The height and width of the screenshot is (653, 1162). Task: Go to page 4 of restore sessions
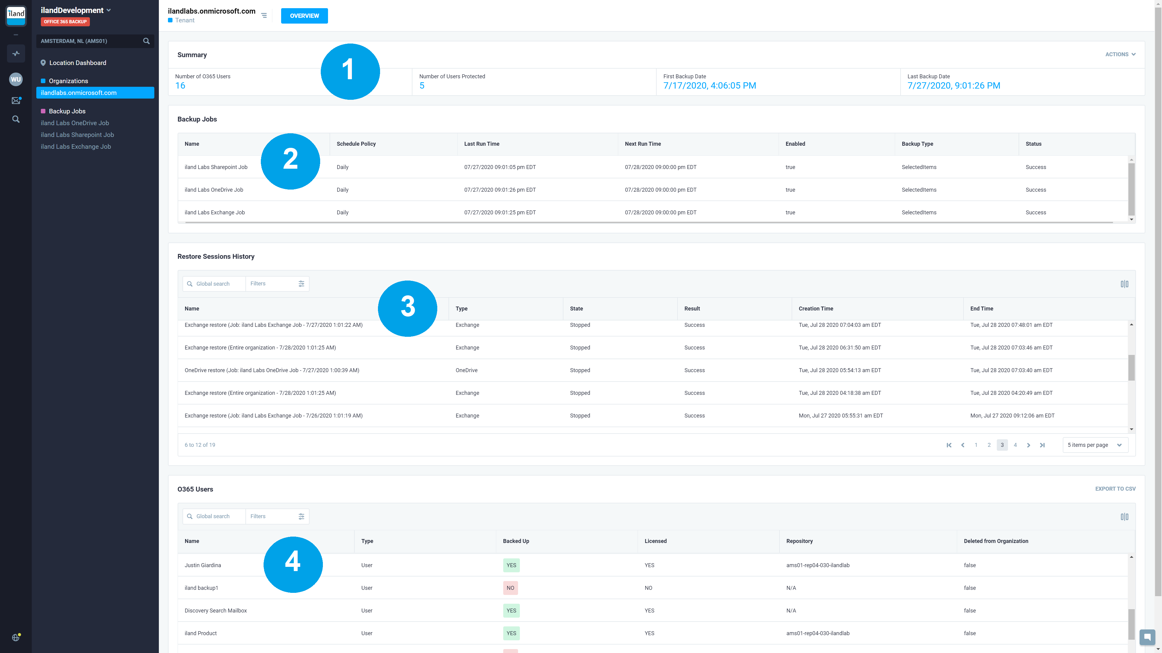click(x=1015, y=445)
